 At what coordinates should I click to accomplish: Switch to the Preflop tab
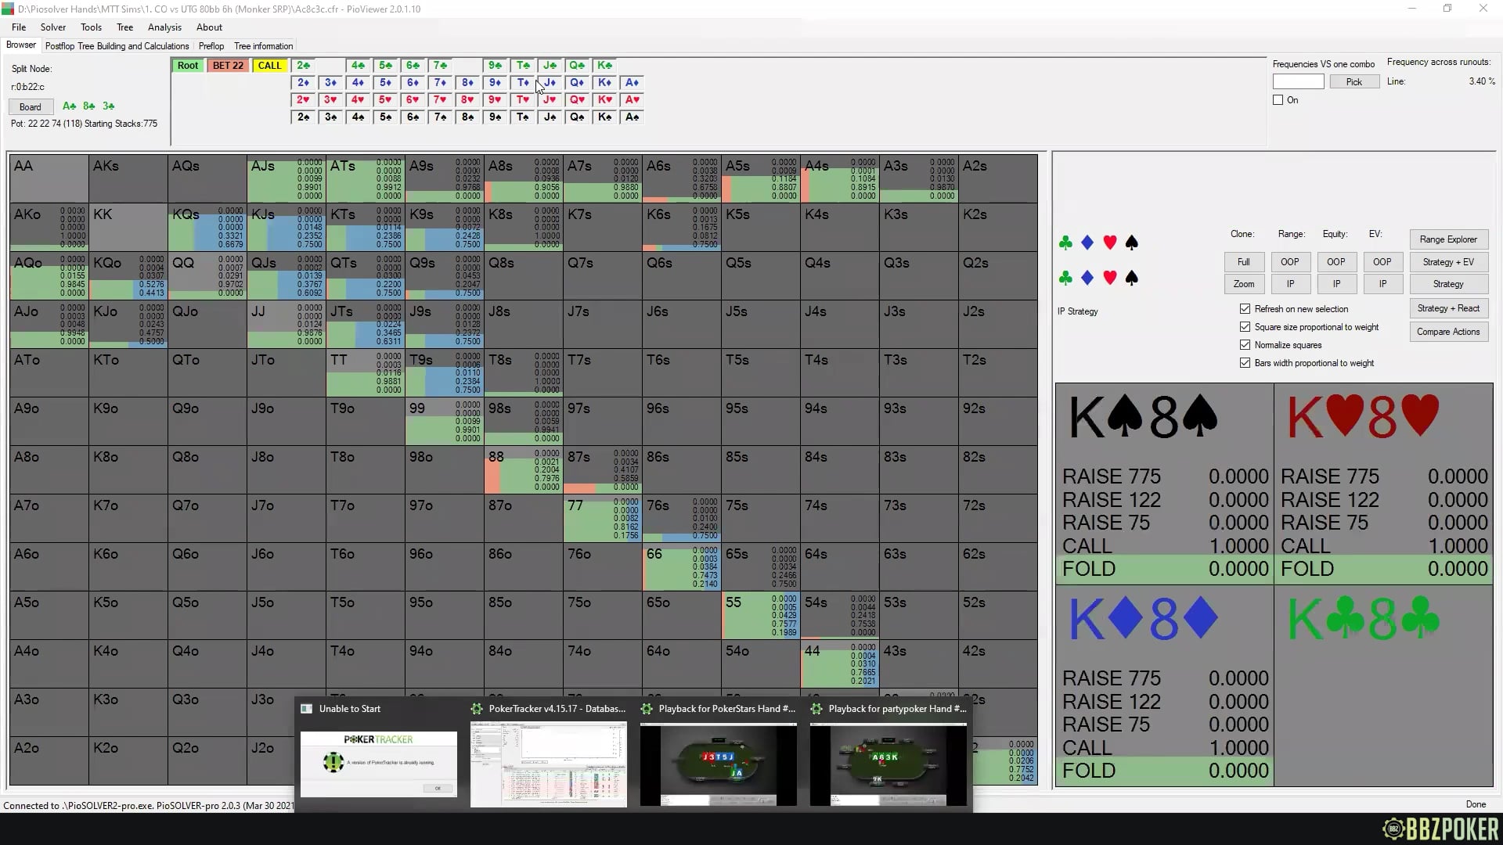[211, 46]
